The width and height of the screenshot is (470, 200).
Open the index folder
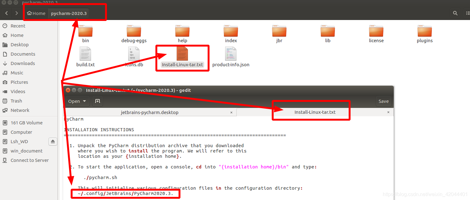point(231,31)
